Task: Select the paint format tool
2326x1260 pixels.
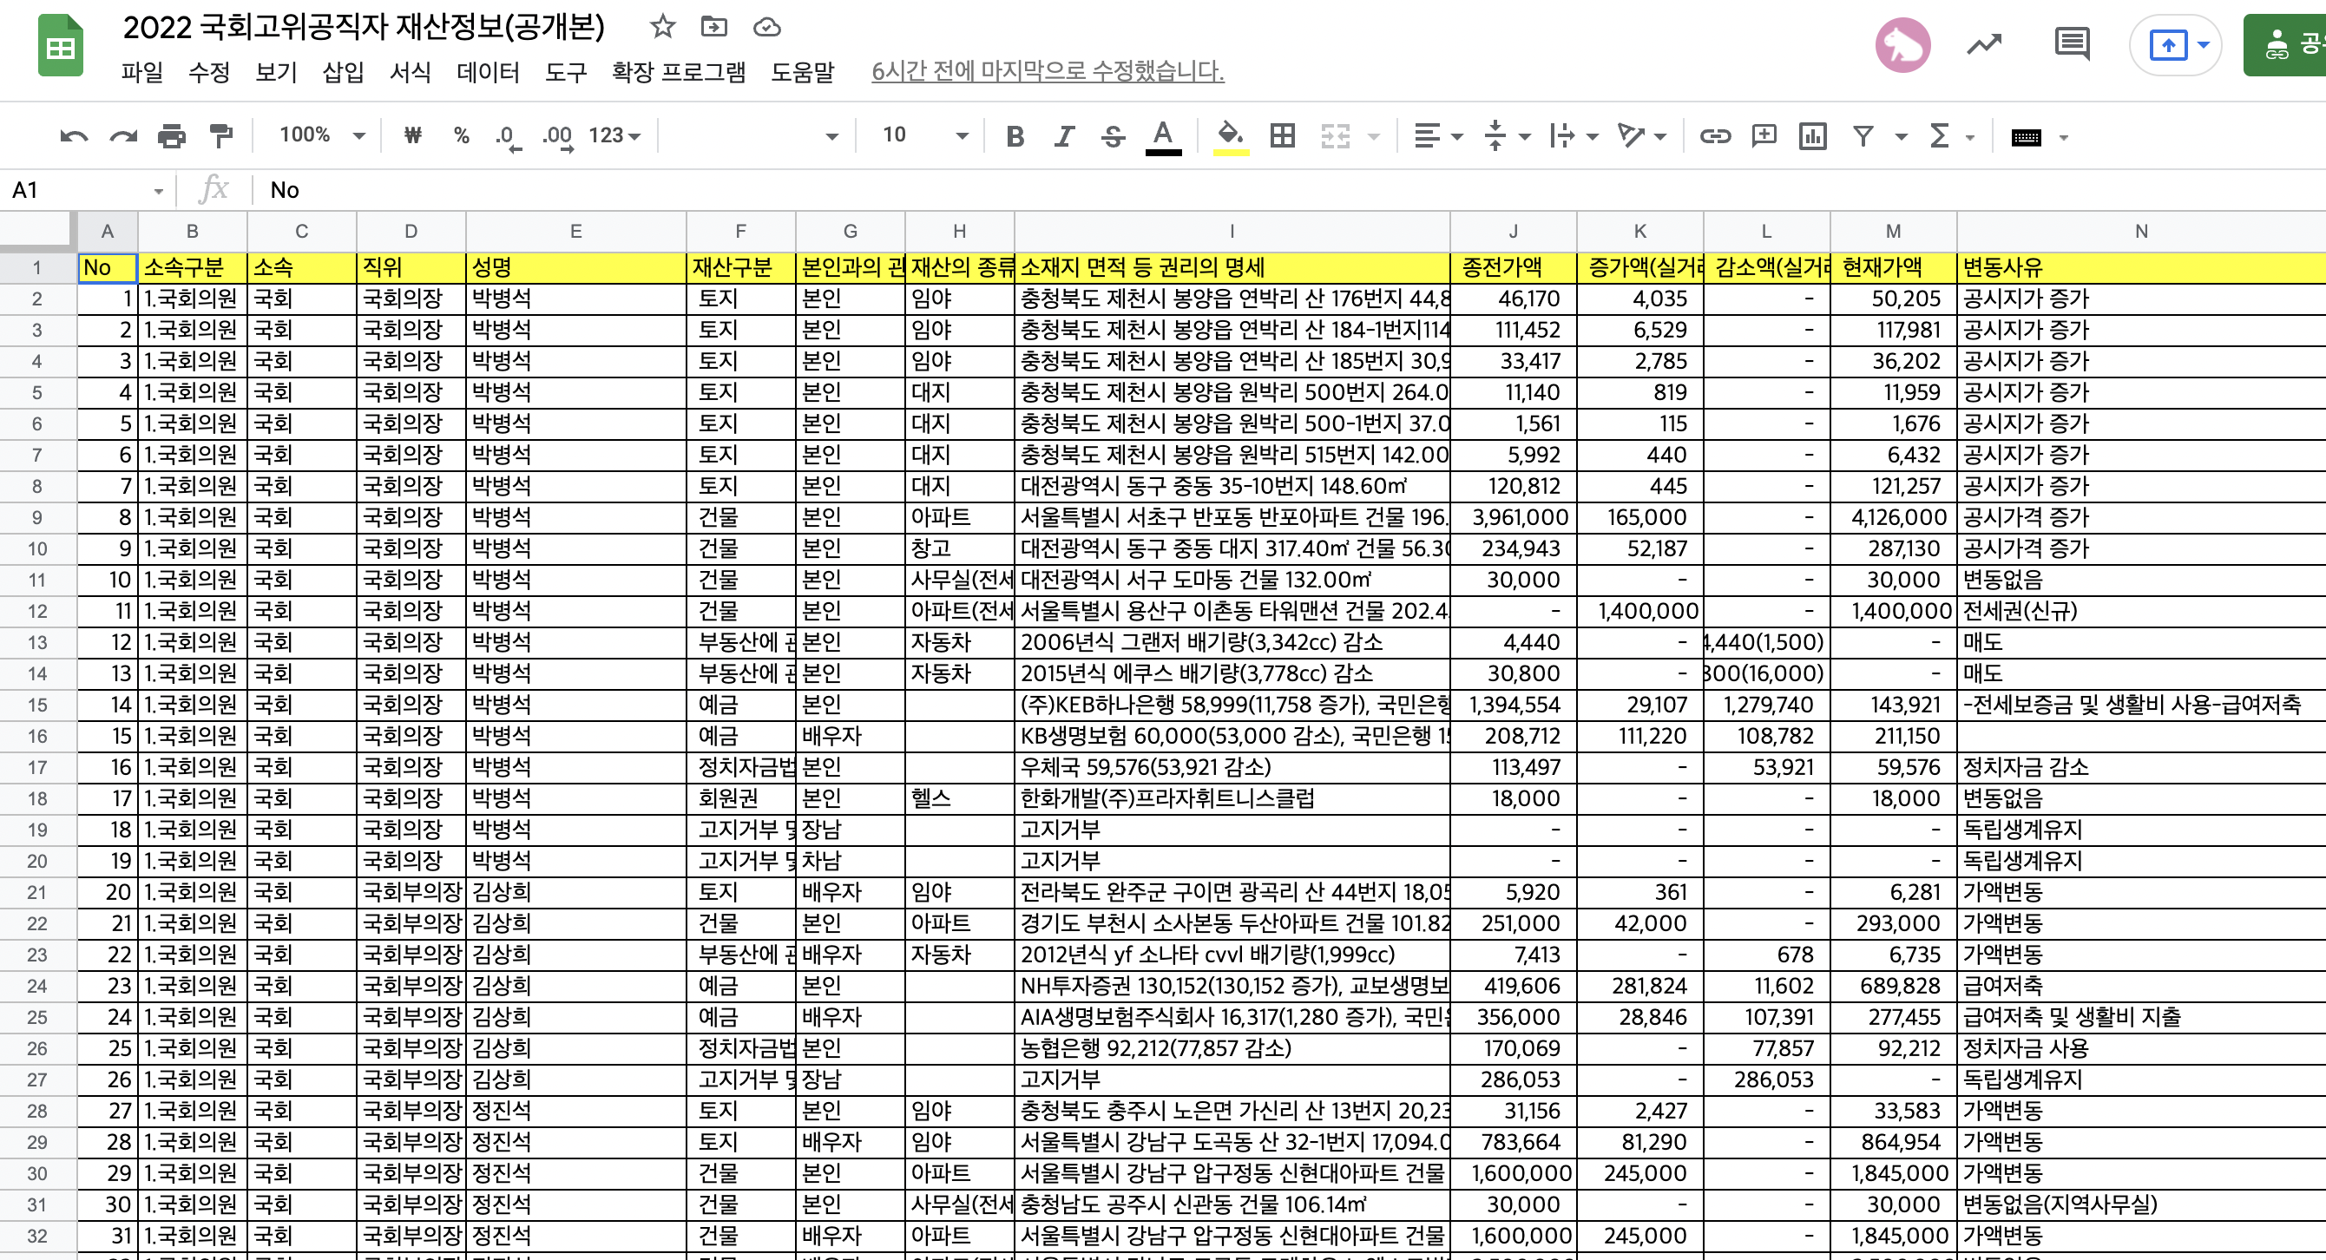Action: pyautogui.click(x=221, y=136)
